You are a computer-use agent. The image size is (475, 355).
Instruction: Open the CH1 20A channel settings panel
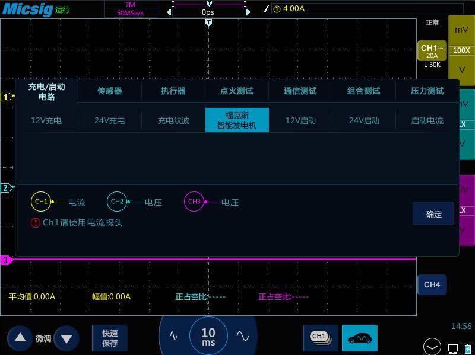pyautogui.click(x=432, y=50)
